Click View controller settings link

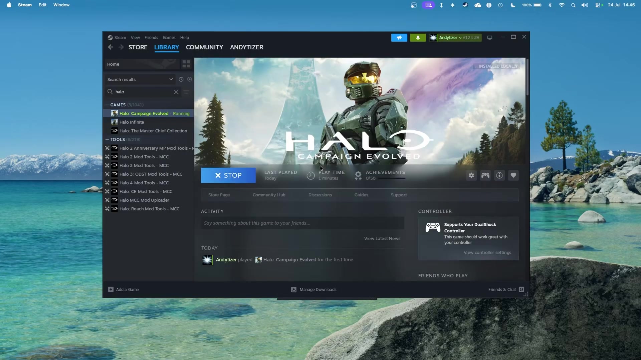[487, 253]
